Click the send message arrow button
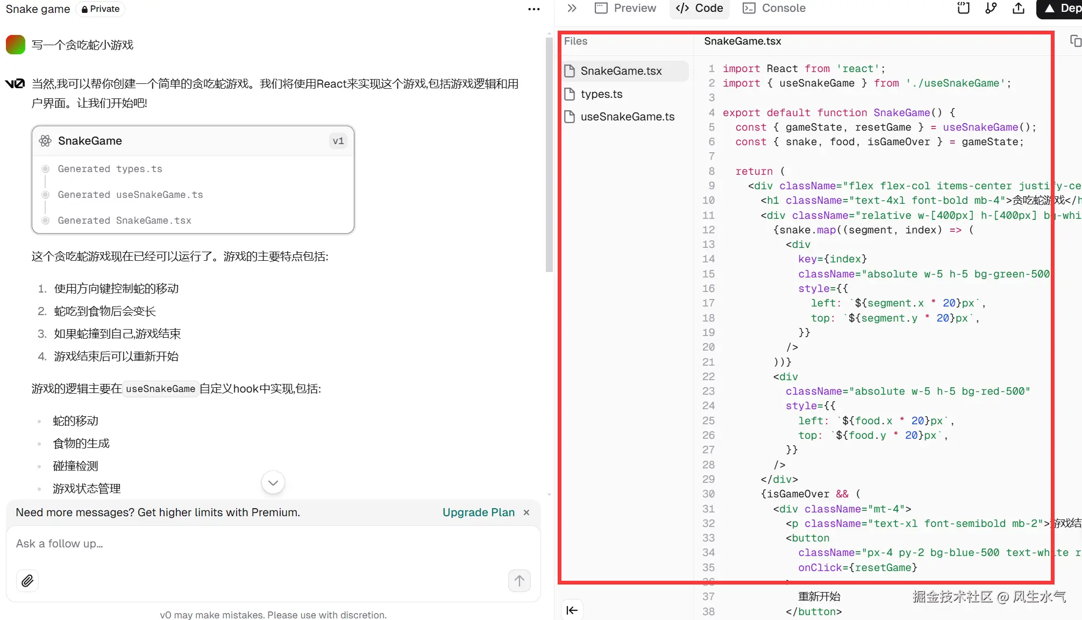The height and width of the screenshot is (620, 1082). point(519,581)
